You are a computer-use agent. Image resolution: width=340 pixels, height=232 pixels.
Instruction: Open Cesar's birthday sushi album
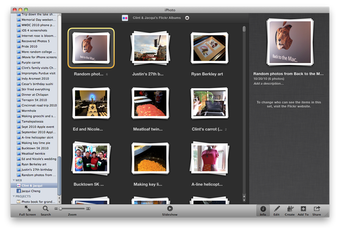[34, 84]
